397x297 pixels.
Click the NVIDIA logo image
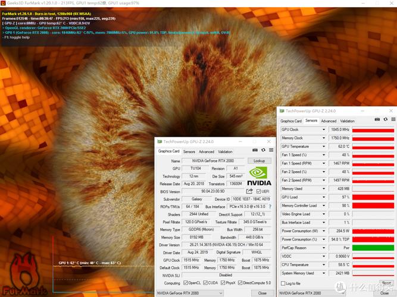[x=259, y=176]
